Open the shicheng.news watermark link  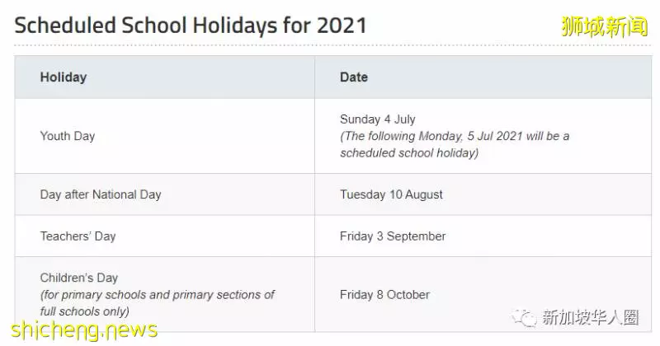pyautogui.click(x=84, y=330)
